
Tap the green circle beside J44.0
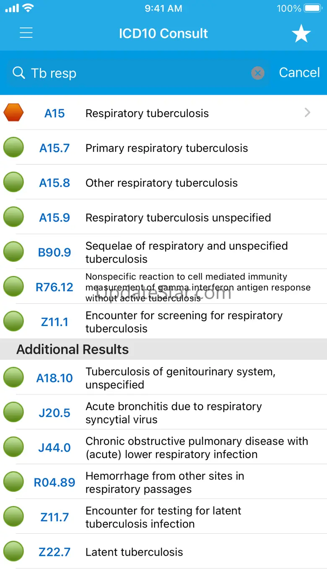13,447
